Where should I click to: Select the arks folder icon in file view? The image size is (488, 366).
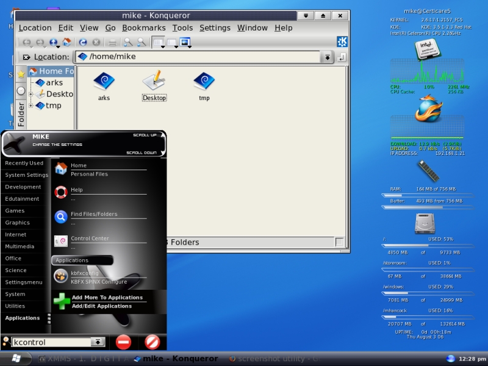pos(104,81)
